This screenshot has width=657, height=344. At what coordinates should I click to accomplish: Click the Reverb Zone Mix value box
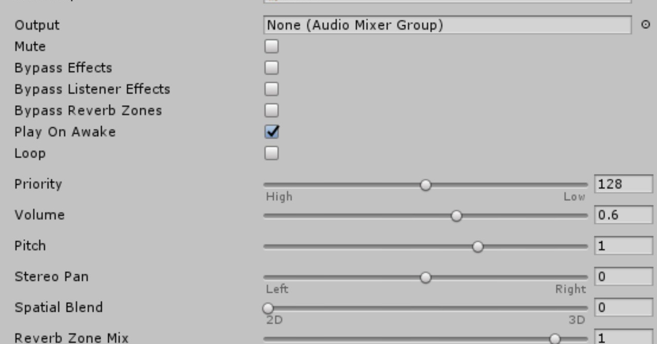click(623, 338)
